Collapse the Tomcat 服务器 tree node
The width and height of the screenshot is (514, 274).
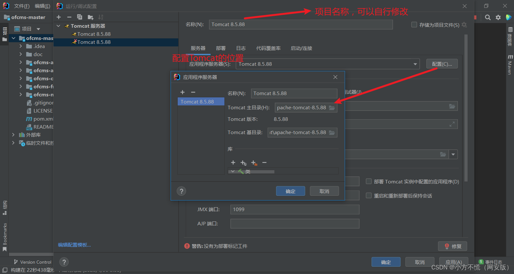pos(58,26)
